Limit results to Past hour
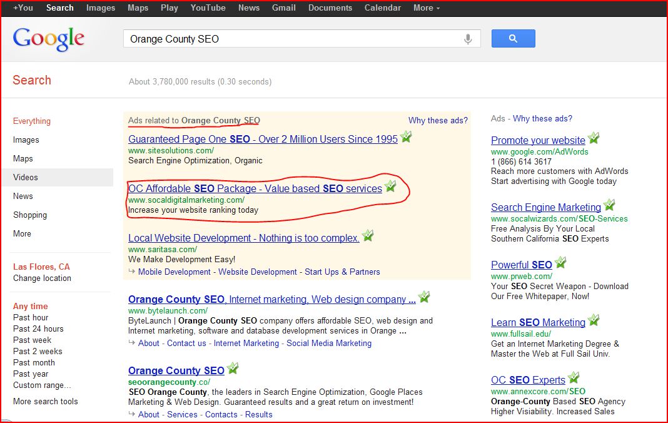The image size is (668, 423). pyautogui.click(x=31, y=318)
